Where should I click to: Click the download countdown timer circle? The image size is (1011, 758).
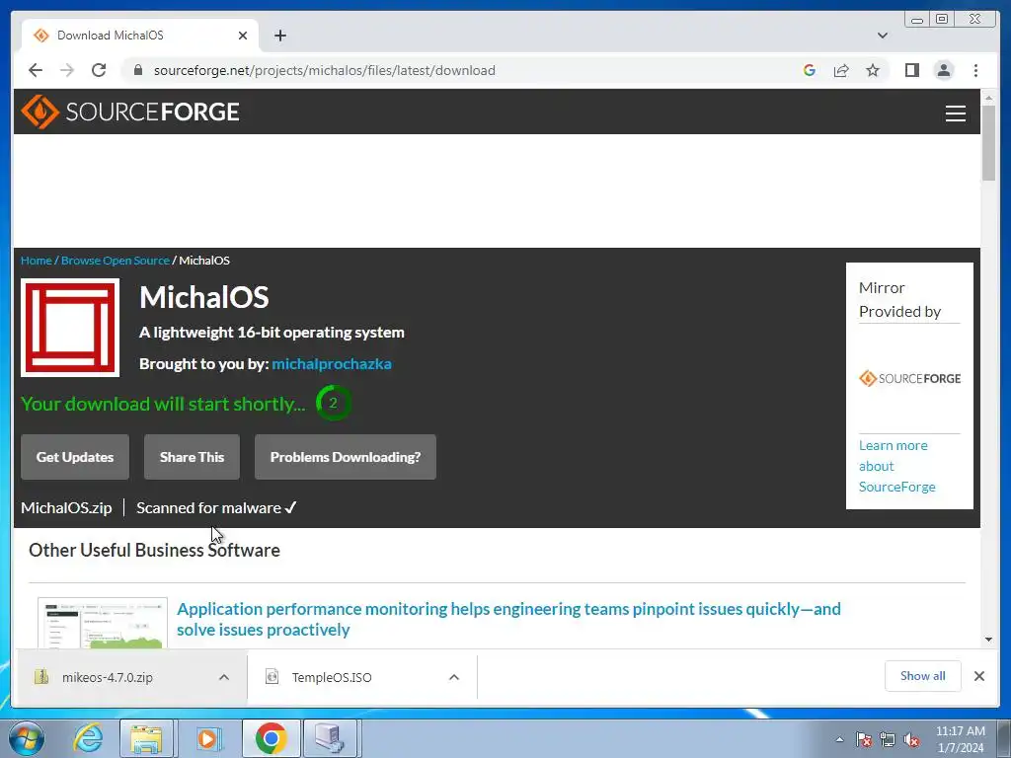pos(333,403)
